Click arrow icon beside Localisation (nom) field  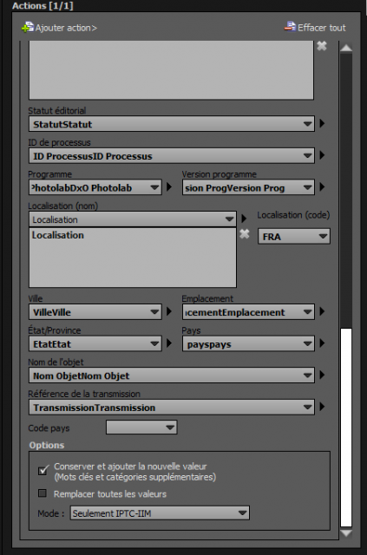coord(244,219)
